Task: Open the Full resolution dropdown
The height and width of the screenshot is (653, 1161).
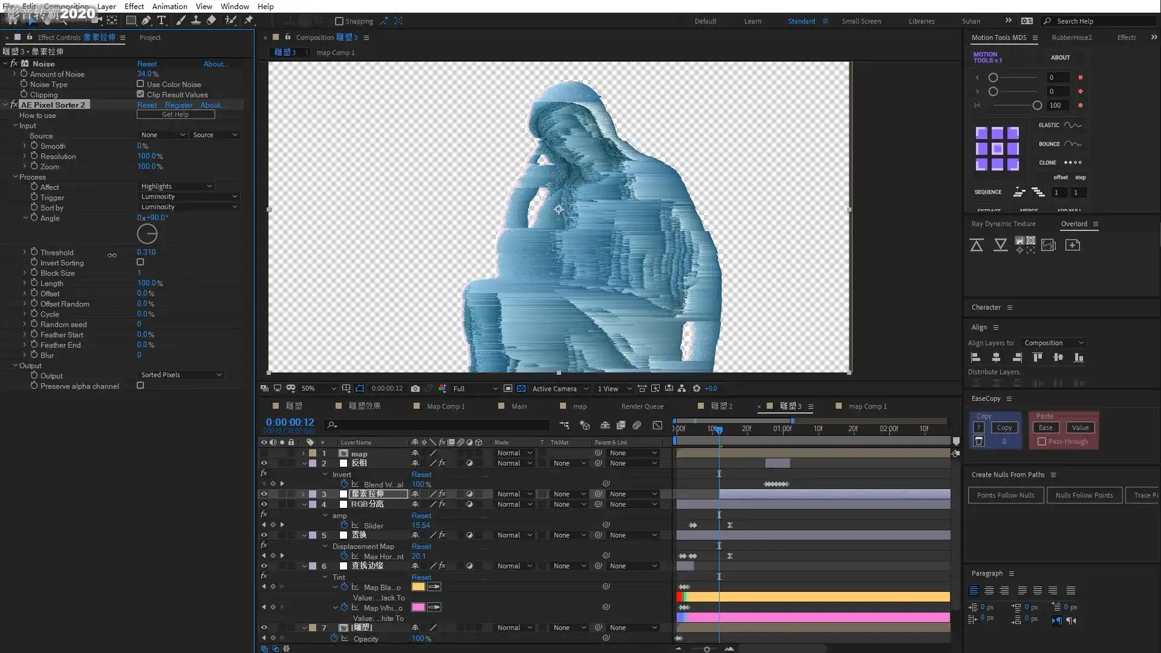Action: click(475, 389)
